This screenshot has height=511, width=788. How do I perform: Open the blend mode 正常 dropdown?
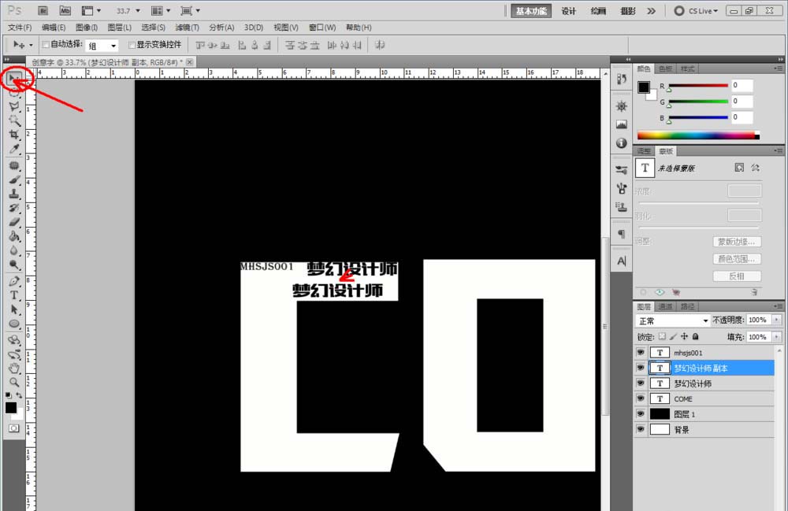(x=673, y=320)
